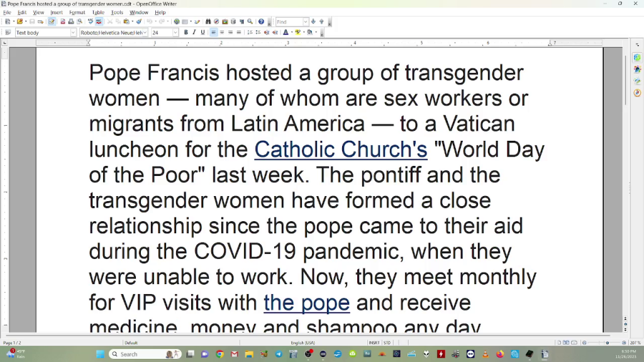Open the Styles and Formatting window icon
Image resolution: width=644 pixels, height=362 pixels.
pyautogui.click(x=8, y=33)
